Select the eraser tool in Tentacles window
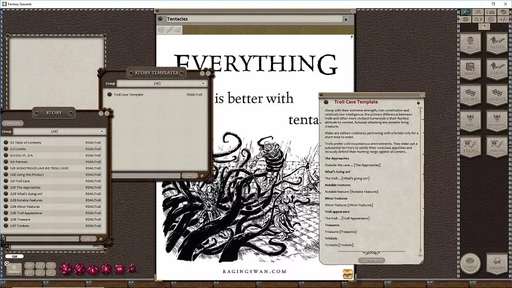The height and width of the screenshot is (288, 512). (178, 30)
